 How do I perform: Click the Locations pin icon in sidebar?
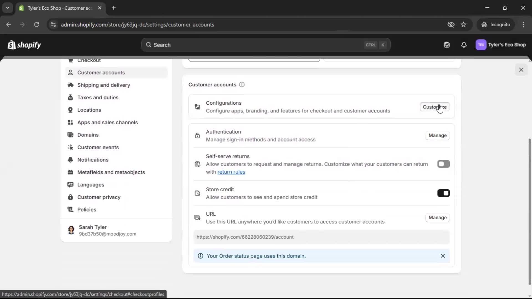71,110
